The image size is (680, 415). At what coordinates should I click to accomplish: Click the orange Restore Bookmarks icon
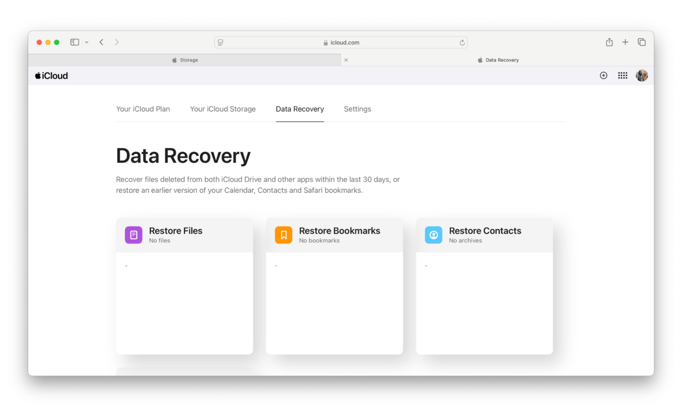283,235
